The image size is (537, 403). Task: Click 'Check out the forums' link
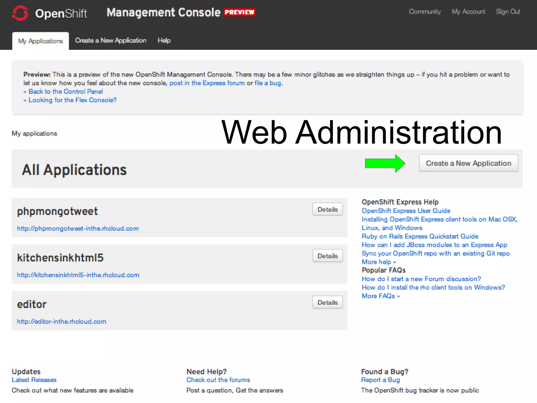pos(218,380)
